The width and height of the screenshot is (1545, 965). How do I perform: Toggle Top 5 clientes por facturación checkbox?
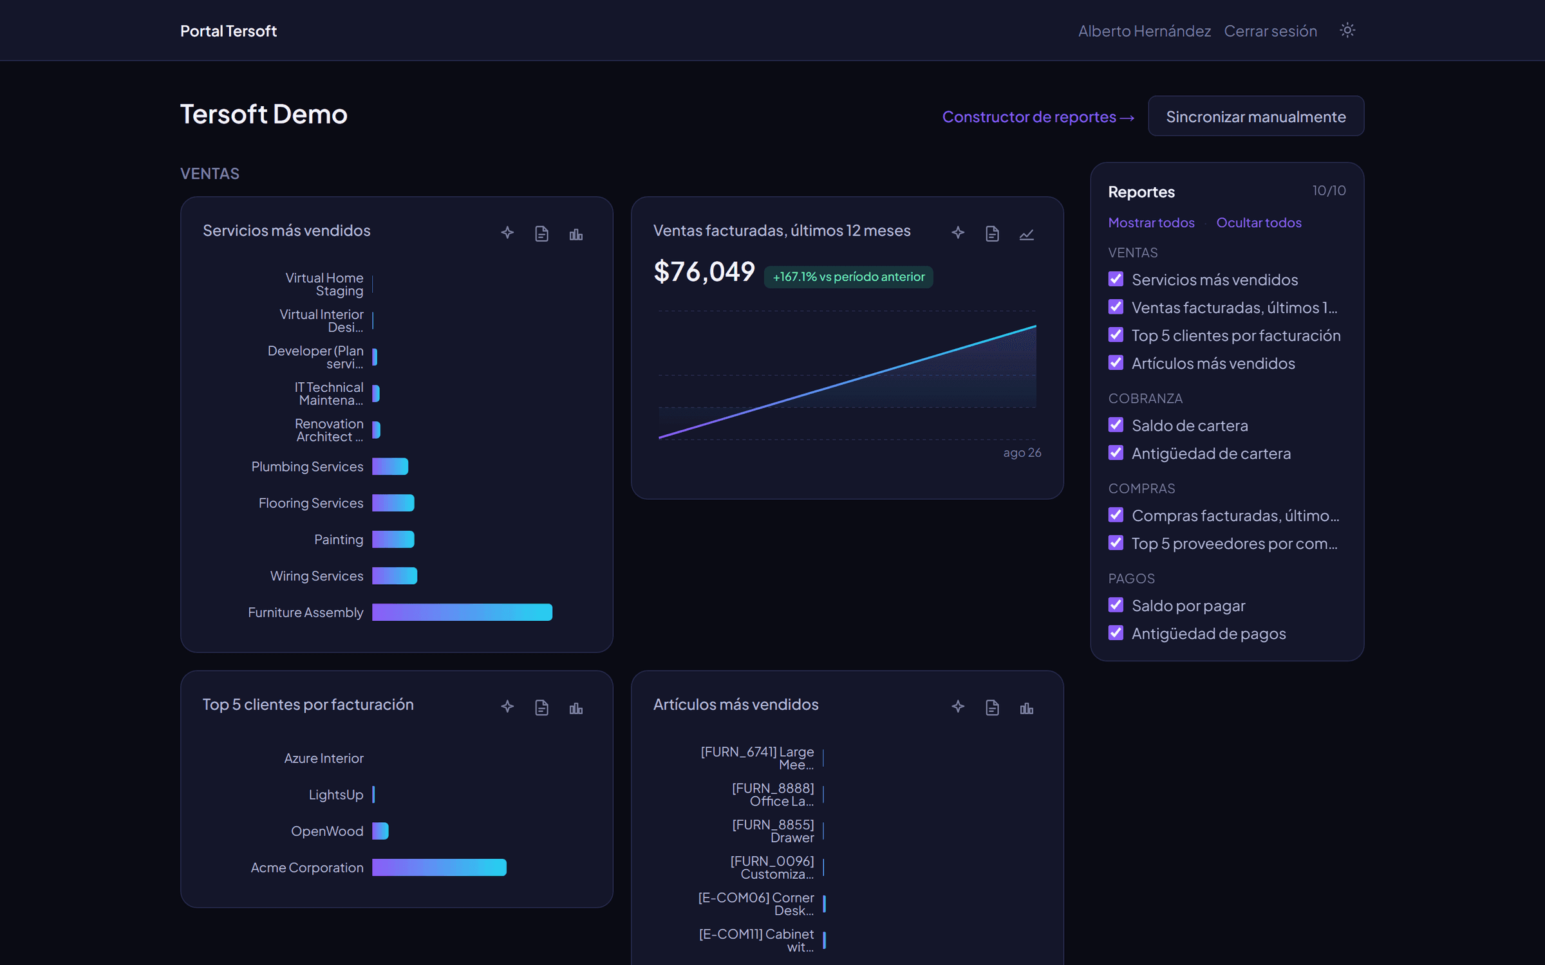click(x=1116, y=335)
